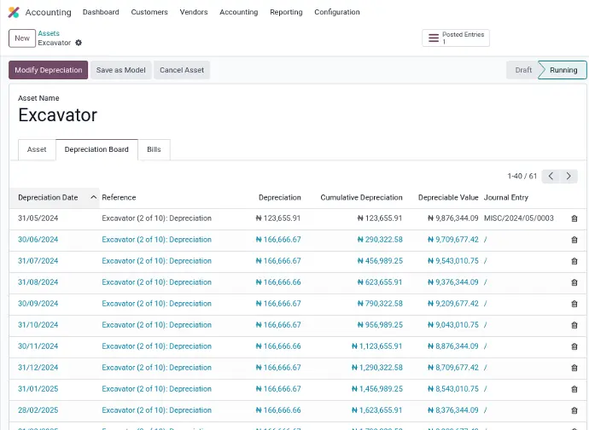Sort by Cumulative Depreciation column header
Viewport: 589px width, 430px height.
click(x=361, y=198)
